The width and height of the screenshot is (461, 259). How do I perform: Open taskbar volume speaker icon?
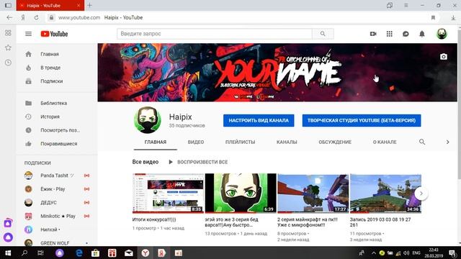tap(406, 253)
